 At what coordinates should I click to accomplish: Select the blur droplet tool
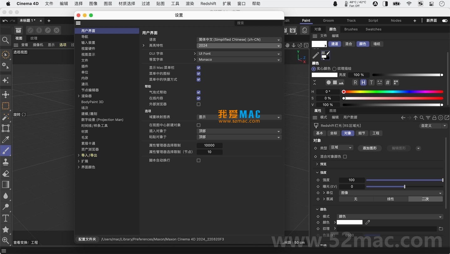click(x=6, y=196)
